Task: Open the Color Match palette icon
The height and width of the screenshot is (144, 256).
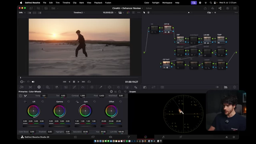Action: [x=30, y=87]
